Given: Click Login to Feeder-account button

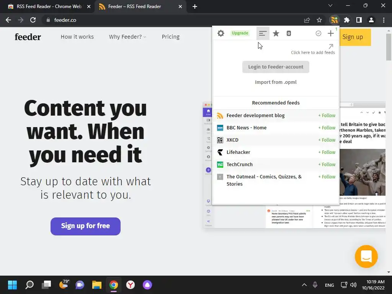Looking at the screenshot, I should pyautogui.click(x=276, y=67).
